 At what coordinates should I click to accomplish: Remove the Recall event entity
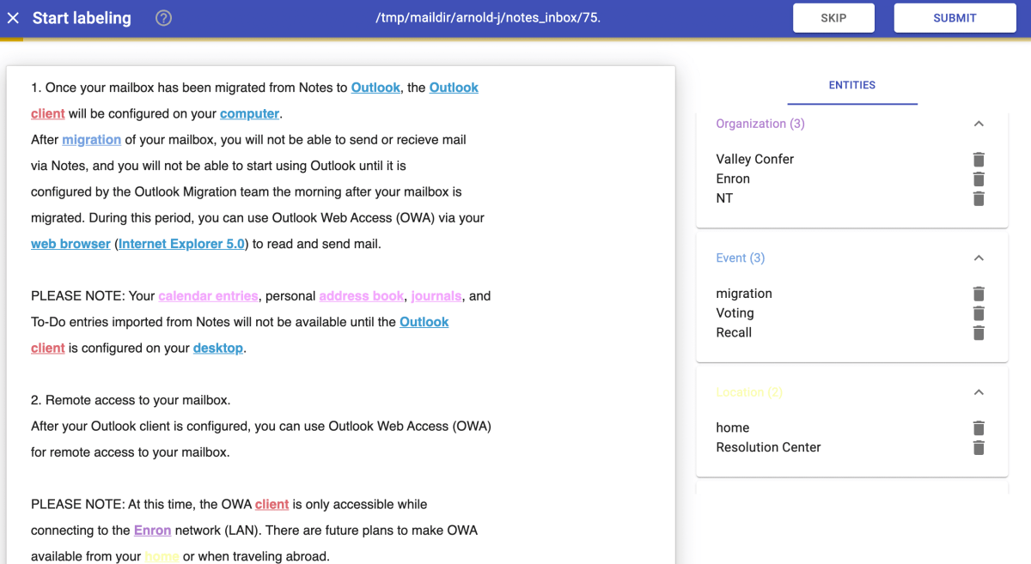[979, 332]
